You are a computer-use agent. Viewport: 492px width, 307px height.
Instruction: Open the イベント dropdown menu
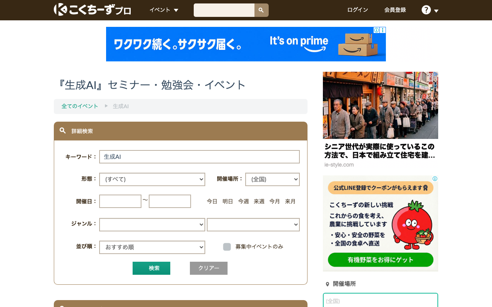(164, 10)
